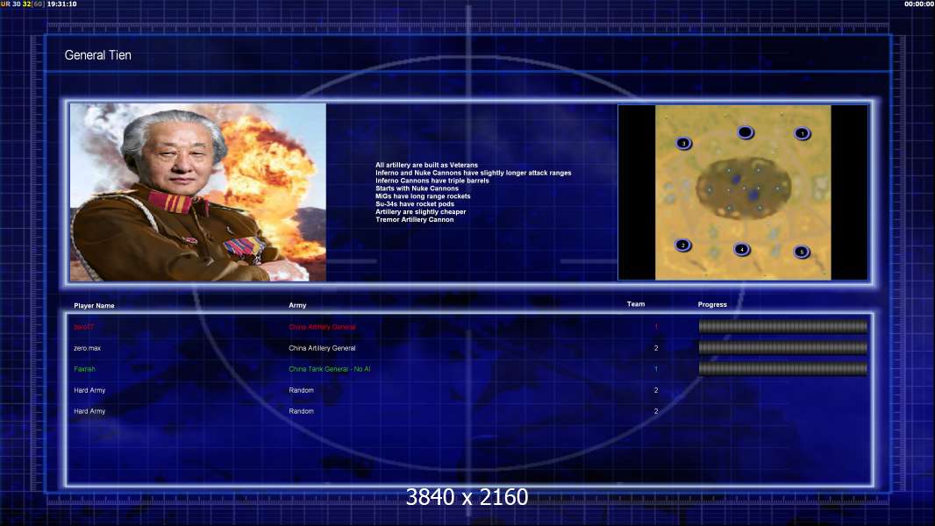Click "All artillery are built as Veterans" line
The image size is (935, 526).
(426, 165)
